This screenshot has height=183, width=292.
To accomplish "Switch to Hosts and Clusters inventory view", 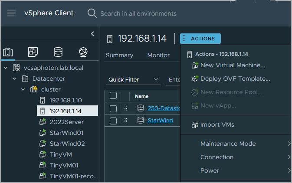I will (x=8, y=52).
